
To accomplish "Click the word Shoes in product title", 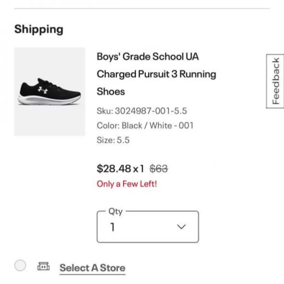I will [111, 92].
